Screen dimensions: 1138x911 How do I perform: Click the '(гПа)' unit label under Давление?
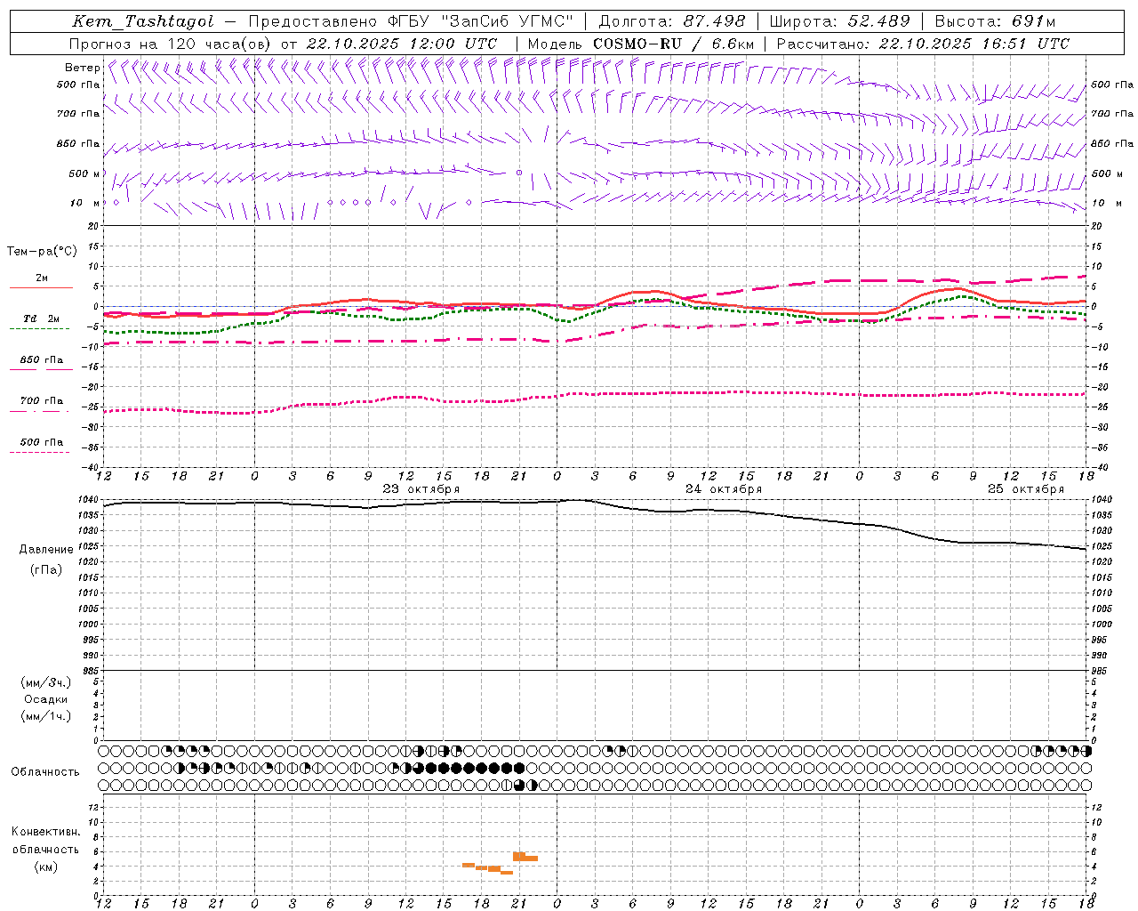pos(46,570)
